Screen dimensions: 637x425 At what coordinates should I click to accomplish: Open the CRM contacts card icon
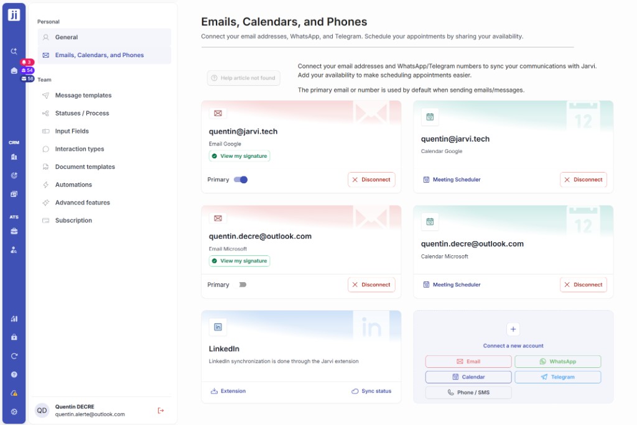click(14, 194)
